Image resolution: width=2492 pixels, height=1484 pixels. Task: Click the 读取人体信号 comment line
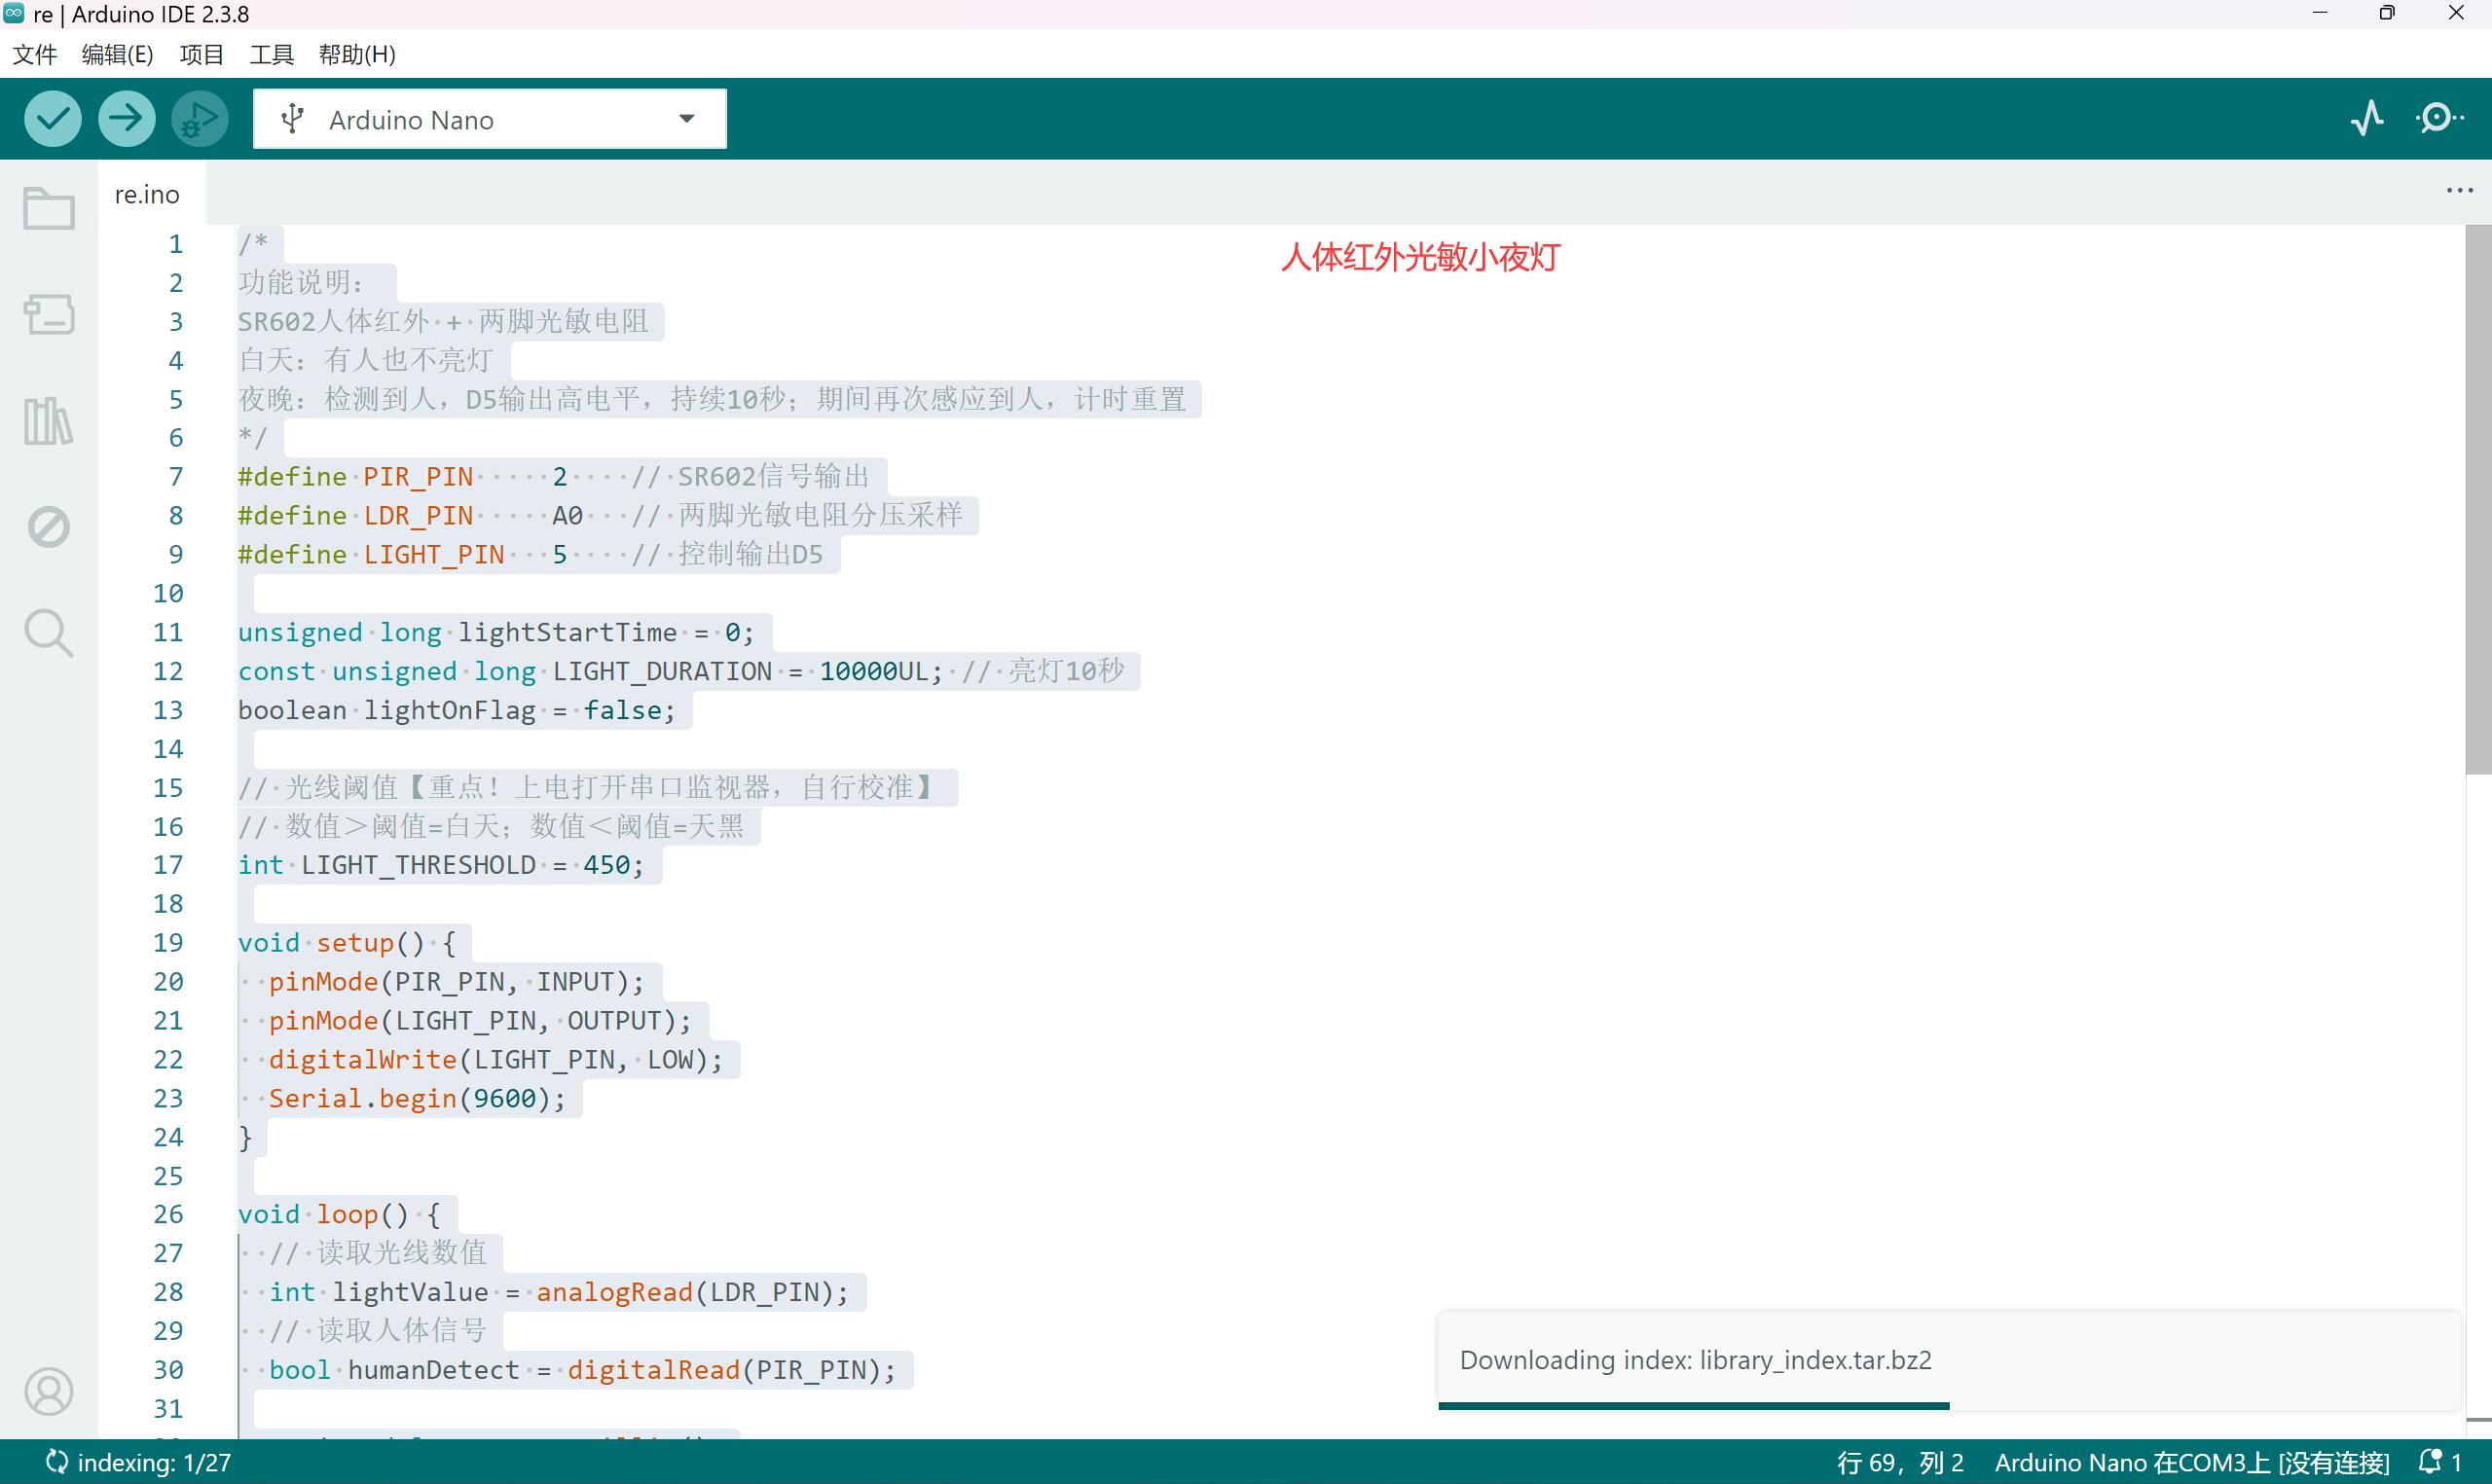tap(378, 1332)
